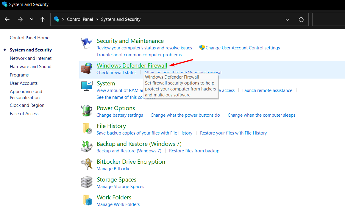The image size is (345, 211).
Task: Click Change User Account Control settings
Action: click(x=243, y=48)
